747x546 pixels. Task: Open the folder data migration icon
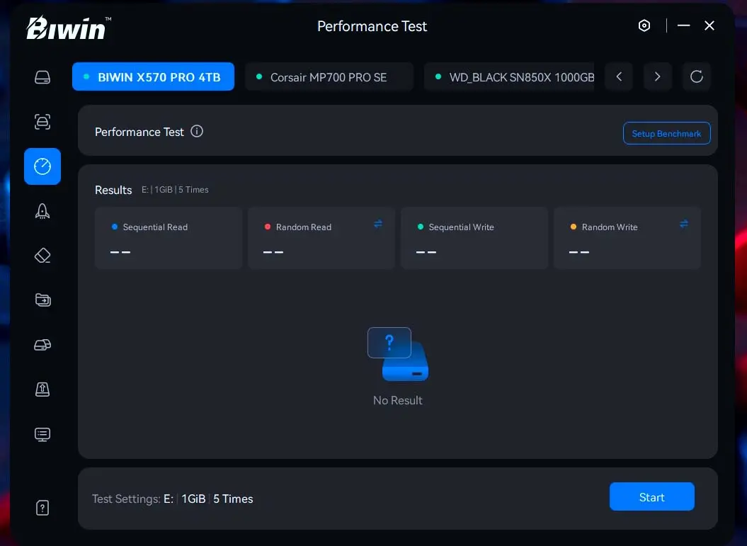point(42,300)
